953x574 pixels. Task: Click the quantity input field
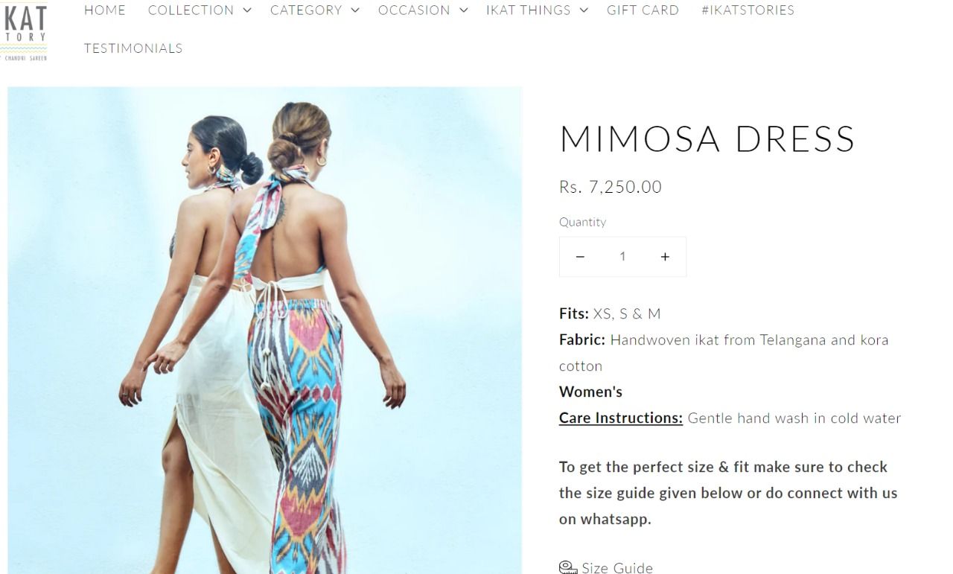click(x=622, y=257)
